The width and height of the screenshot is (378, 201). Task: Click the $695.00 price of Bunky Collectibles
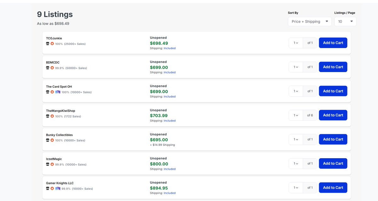[159, 140]
